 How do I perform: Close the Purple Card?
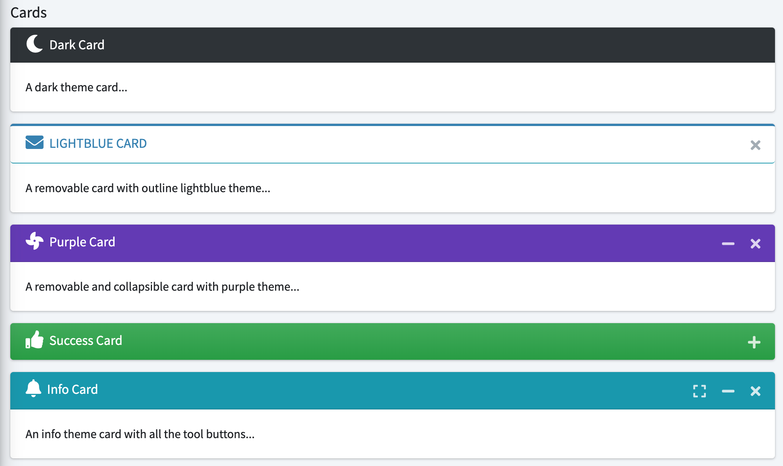tap(755, 244)
